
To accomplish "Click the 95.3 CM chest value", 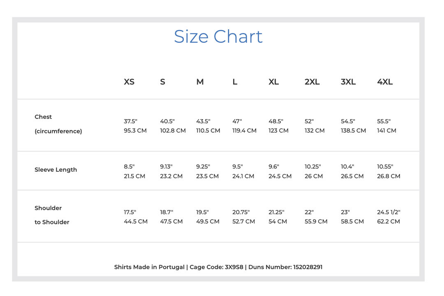I will click(x=135, y=131).
